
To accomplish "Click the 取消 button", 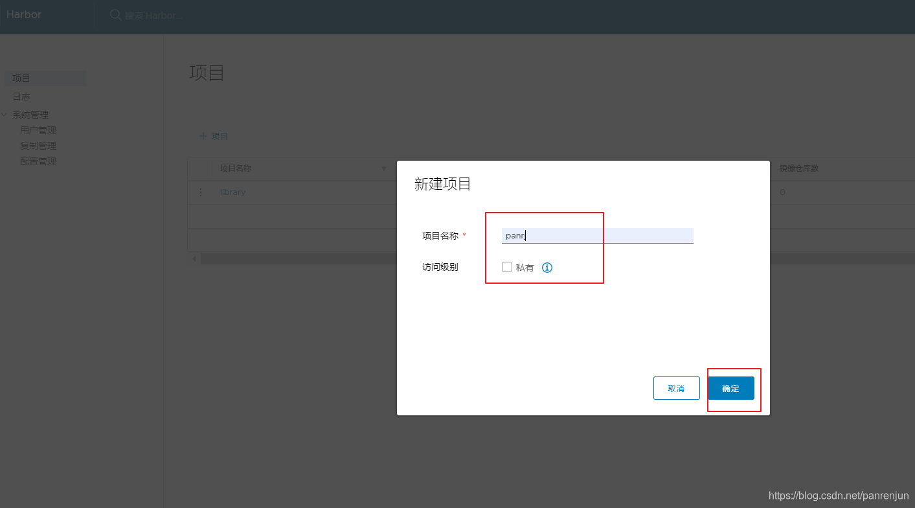I will (677, 388).
